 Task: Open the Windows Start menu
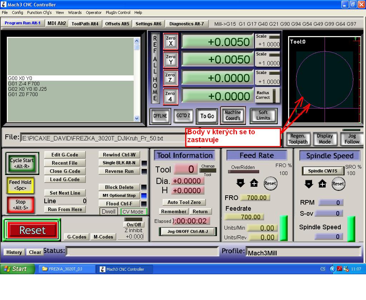[18, 269]
